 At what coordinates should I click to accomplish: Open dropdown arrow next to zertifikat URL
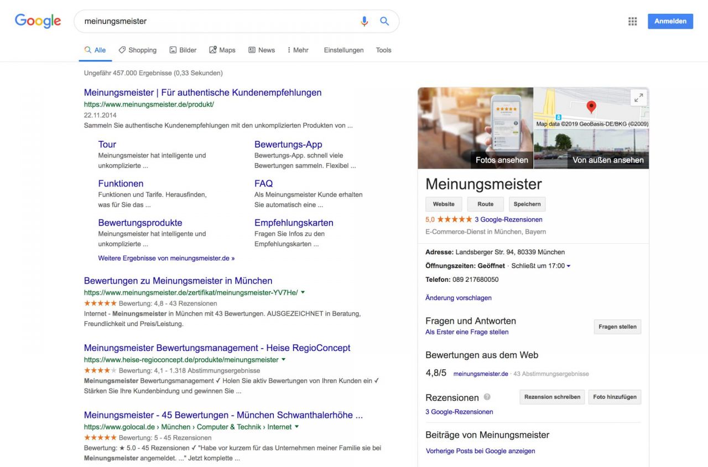coord(303,292)
